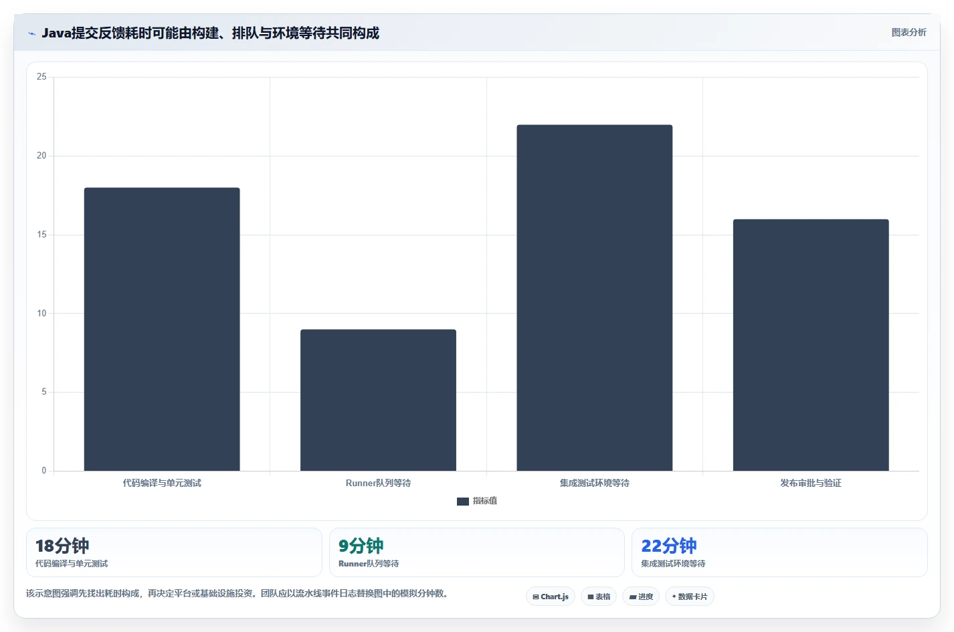Click the 集成测试环境等待 bar
Viewport: 954px width, 632px height.
click(595, 298)
